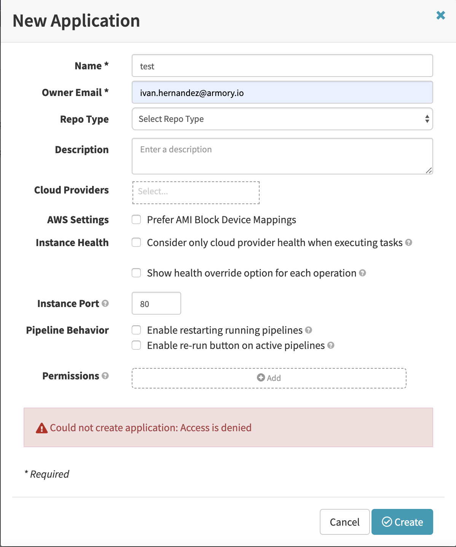Check Consider only cloud provider health
Image resolution: width=456 pixels, height=547 pixels.
(136, 243)
